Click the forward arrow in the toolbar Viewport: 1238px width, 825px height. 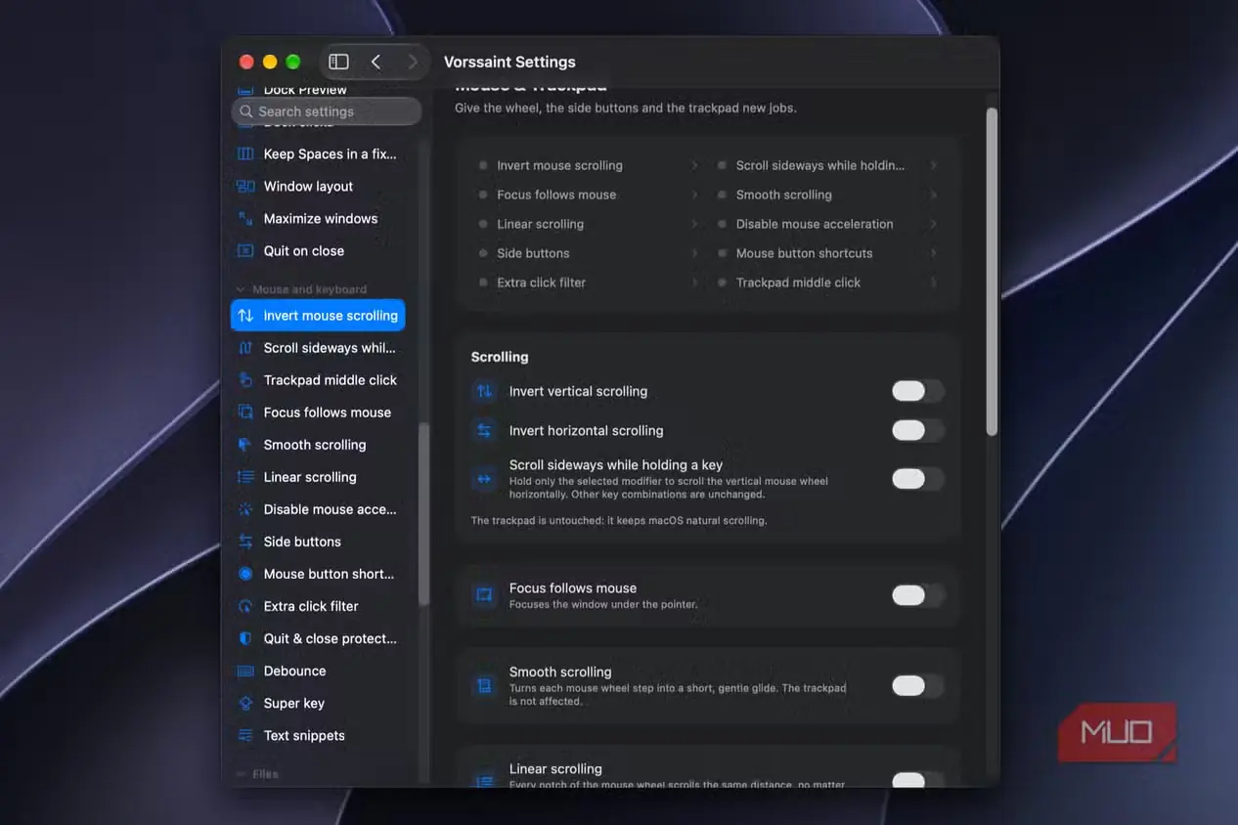click(413, 62)
